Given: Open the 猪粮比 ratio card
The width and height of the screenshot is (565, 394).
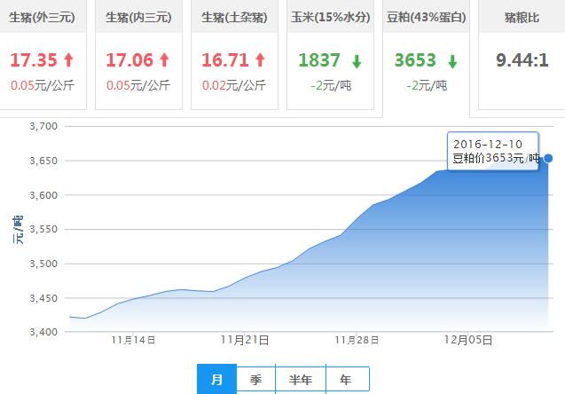Looking at the screenshot, I should tap(522, 54).
